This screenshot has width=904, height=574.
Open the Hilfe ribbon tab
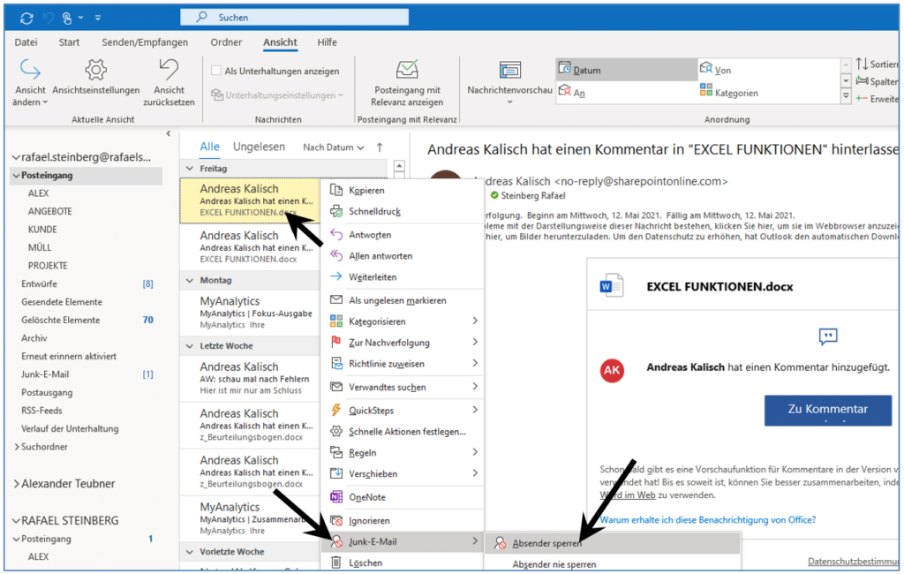(x=327, y=42)
